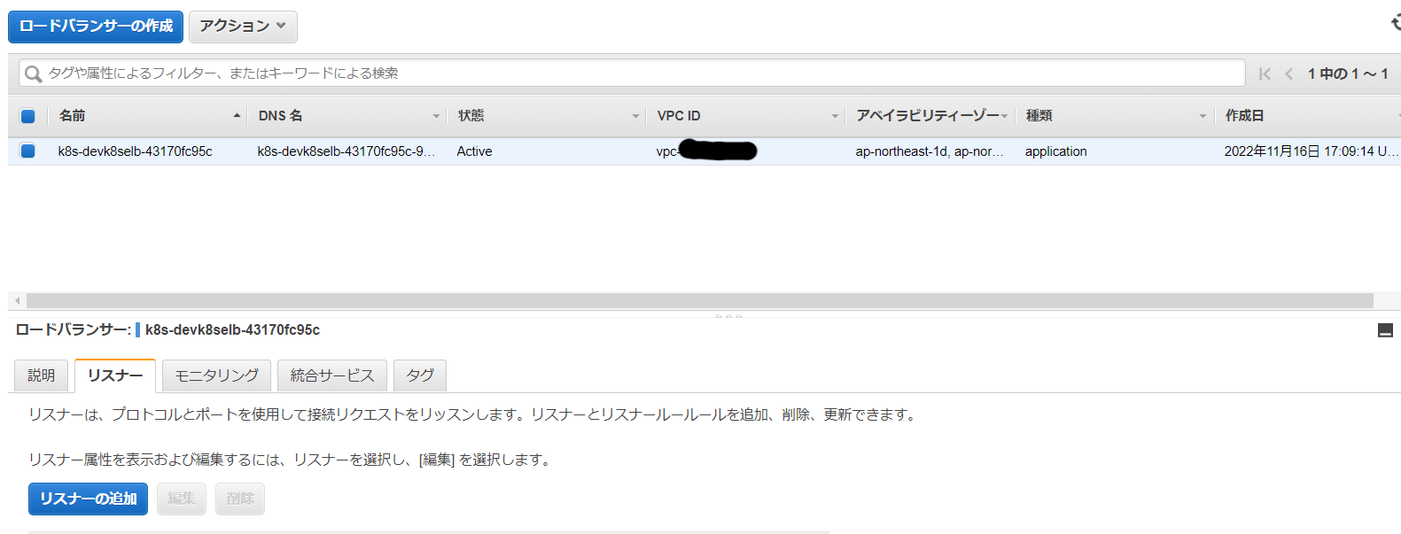Viewport: 1401px width, 534px height.
Task: Open the VPC ID column dropdown arrow
Action: coord(835,116)
